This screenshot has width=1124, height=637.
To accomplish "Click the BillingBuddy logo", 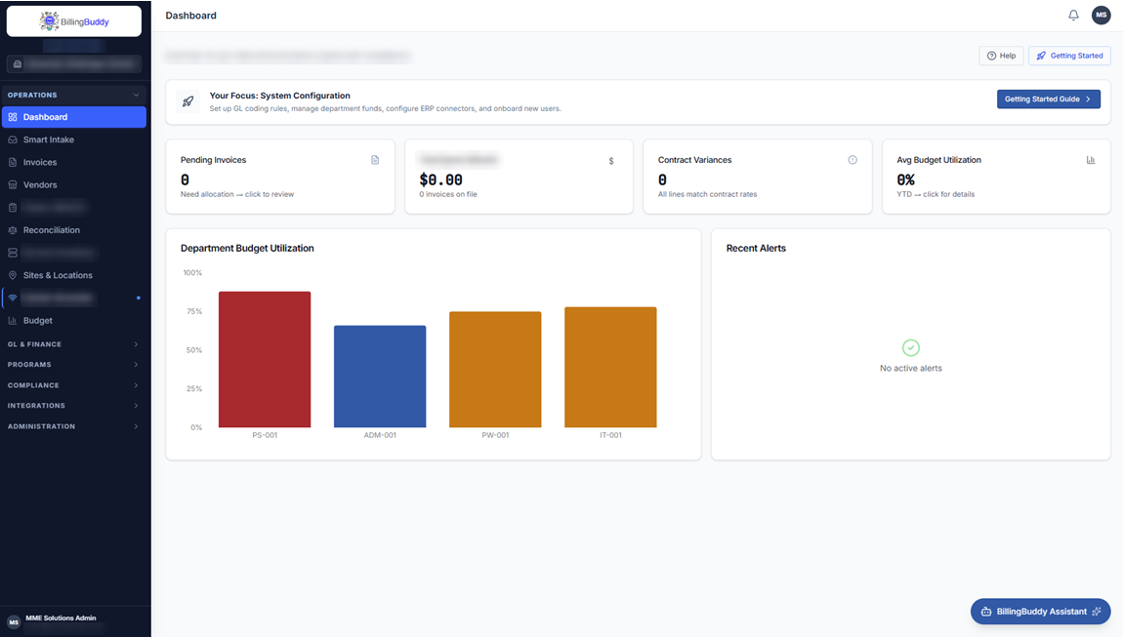I will click(74, 21).
